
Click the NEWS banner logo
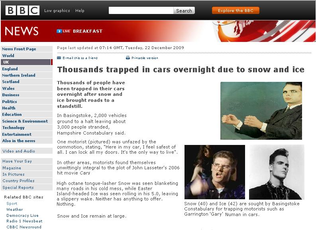(22, 31)
